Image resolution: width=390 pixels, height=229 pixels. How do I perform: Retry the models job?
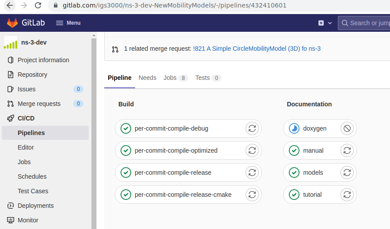347,173
